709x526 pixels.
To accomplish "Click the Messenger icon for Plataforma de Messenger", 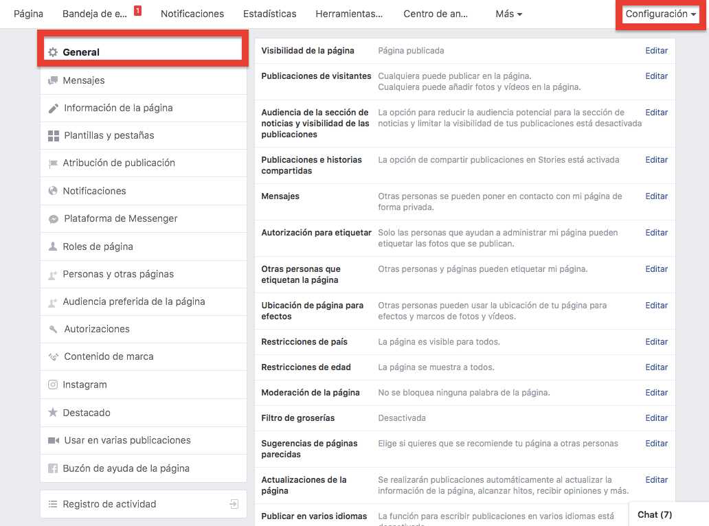I will pos(53,219).
